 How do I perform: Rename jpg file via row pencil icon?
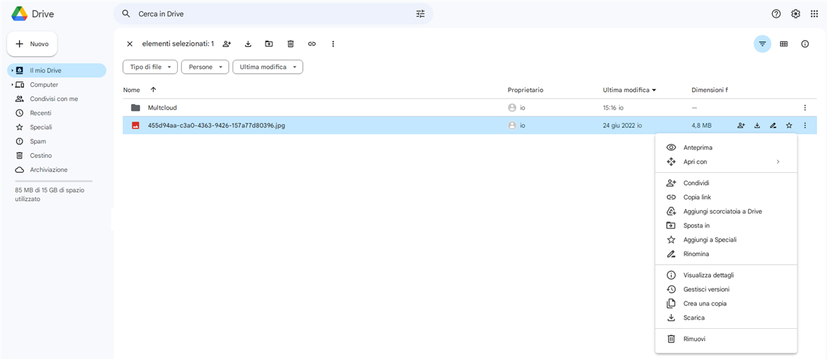coord(773,126)
